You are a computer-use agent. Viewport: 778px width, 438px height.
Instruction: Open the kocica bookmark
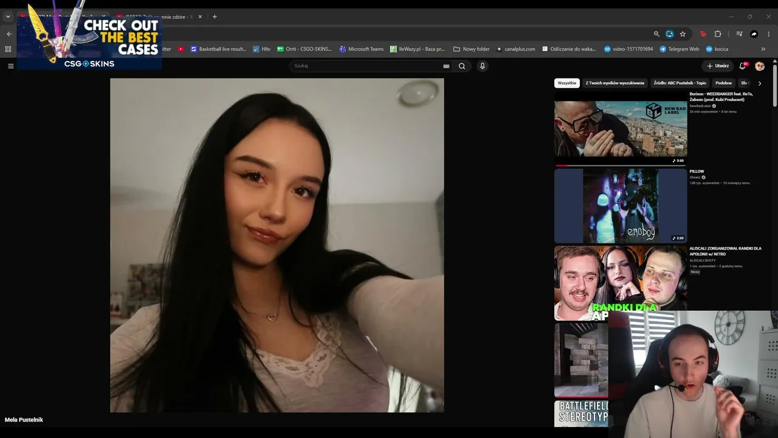click(x=717, y=49)
